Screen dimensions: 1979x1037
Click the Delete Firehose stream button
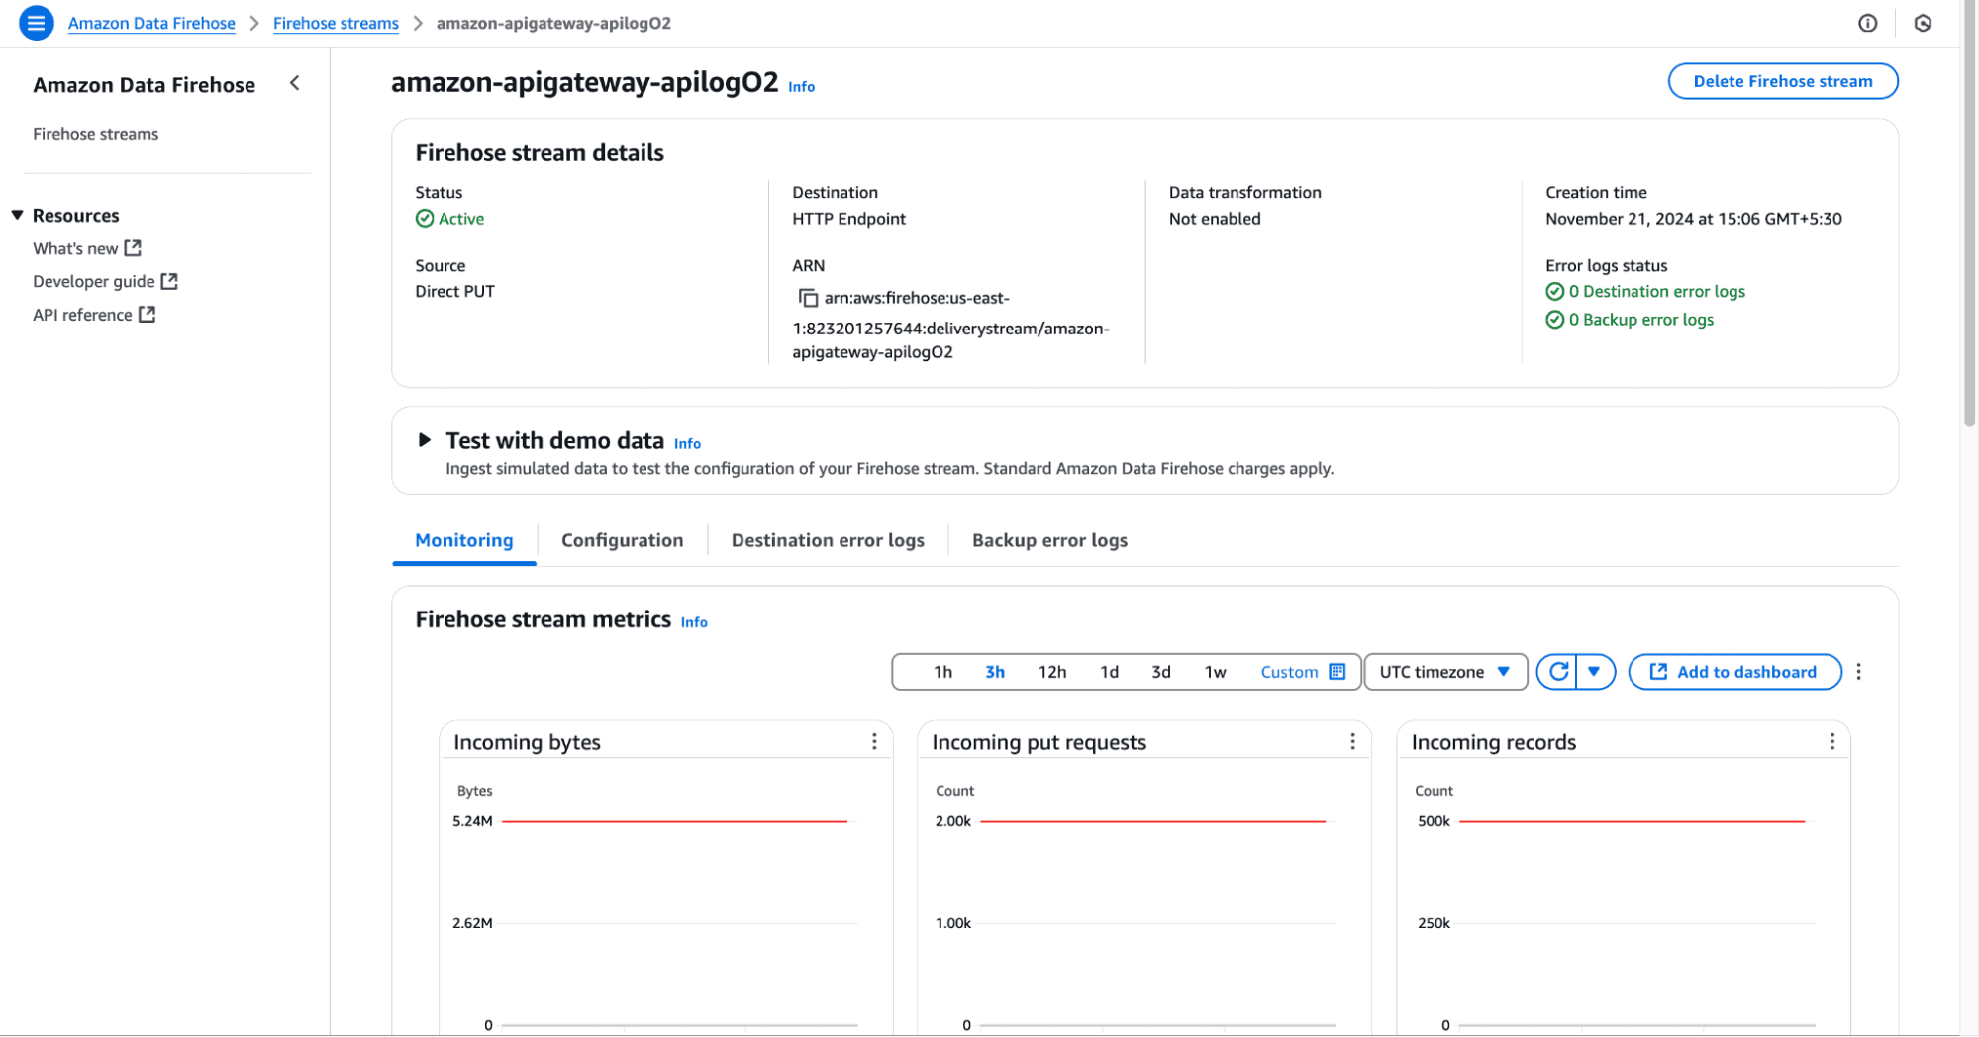point(1782,81)
